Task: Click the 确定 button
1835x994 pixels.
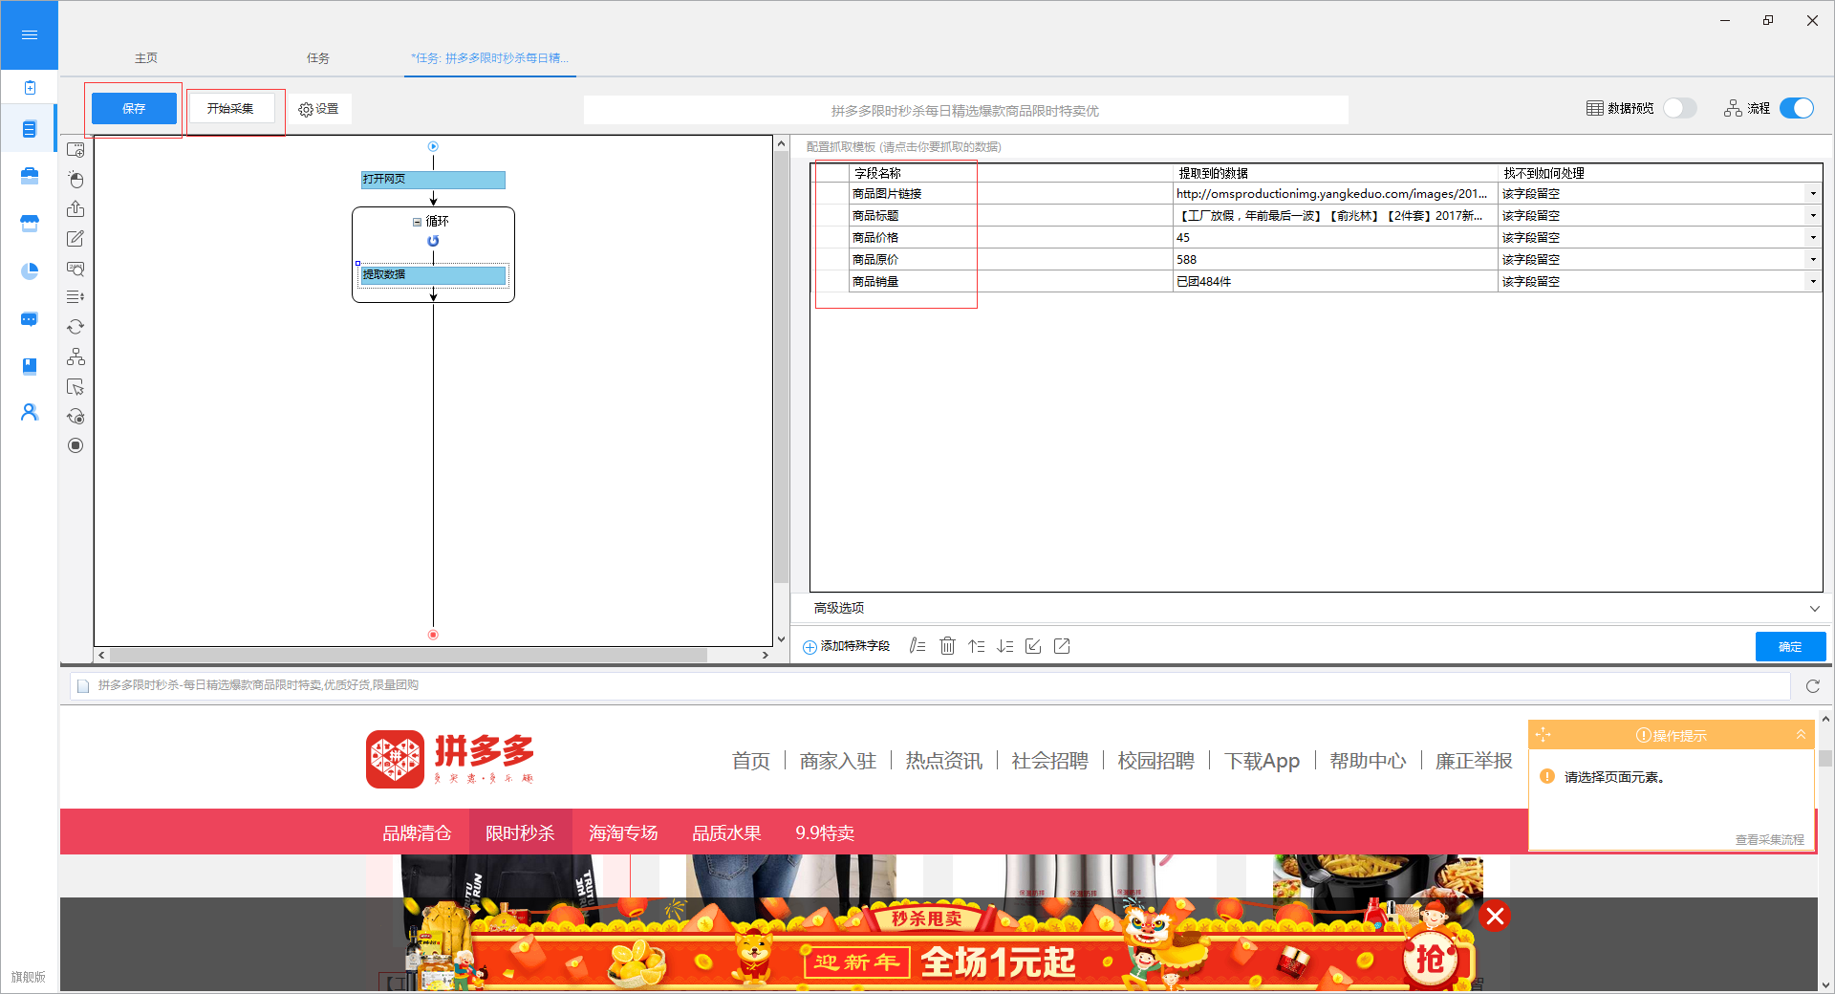Action: (x=1790, y=647)
